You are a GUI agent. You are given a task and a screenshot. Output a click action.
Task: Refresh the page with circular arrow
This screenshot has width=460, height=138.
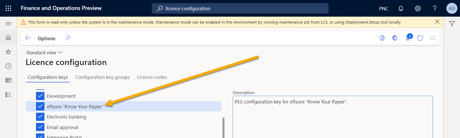click(x=420, y=38)
